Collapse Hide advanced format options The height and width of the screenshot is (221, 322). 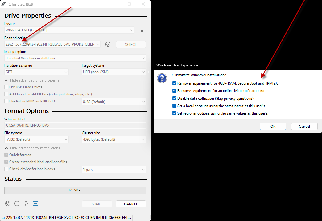click(x=32, y=148)
